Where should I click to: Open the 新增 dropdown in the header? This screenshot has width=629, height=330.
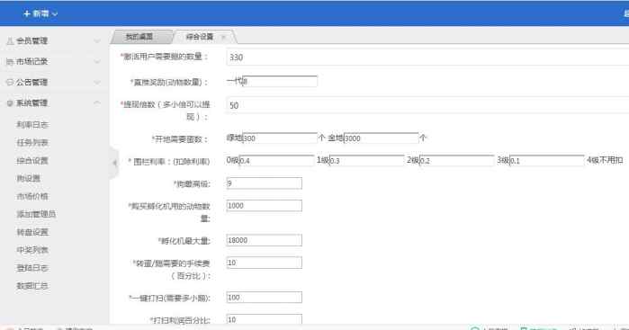click(x=40, y=13)
